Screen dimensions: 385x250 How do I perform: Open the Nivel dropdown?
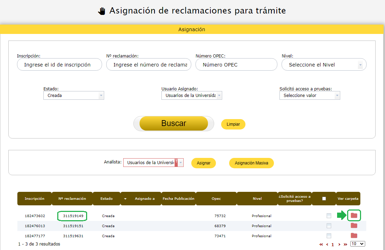click(x=324, y=65)
